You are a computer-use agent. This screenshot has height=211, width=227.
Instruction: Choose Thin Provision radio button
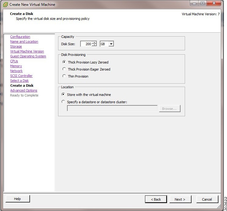tap(64, 76)
